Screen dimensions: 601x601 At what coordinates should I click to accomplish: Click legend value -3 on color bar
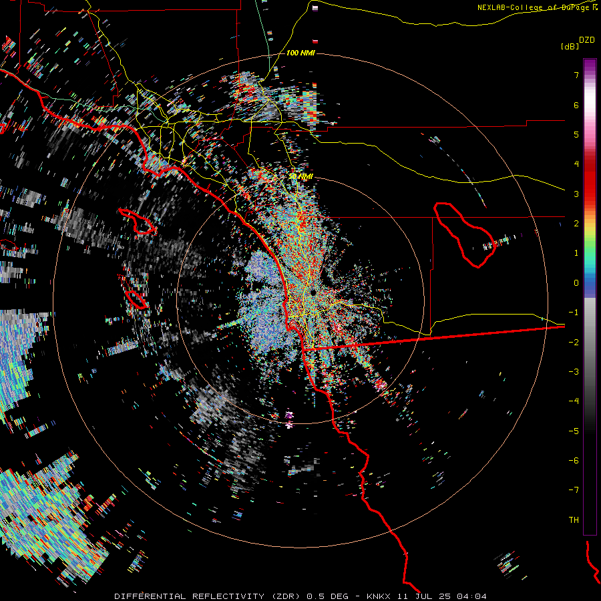coord(574,372)
